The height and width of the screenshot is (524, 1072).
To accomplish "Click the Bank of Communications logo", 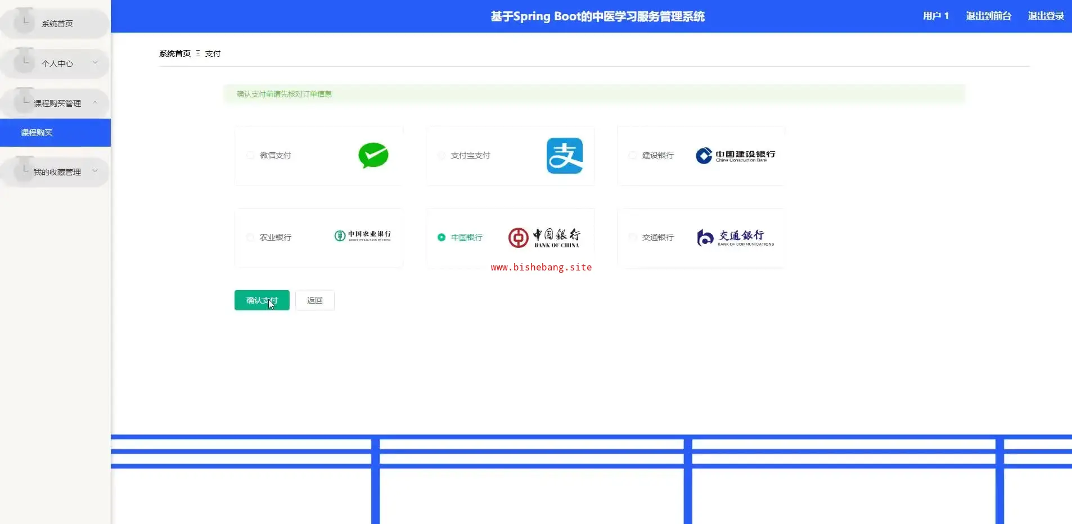I will pyautogui.click(x=736, y=238).
